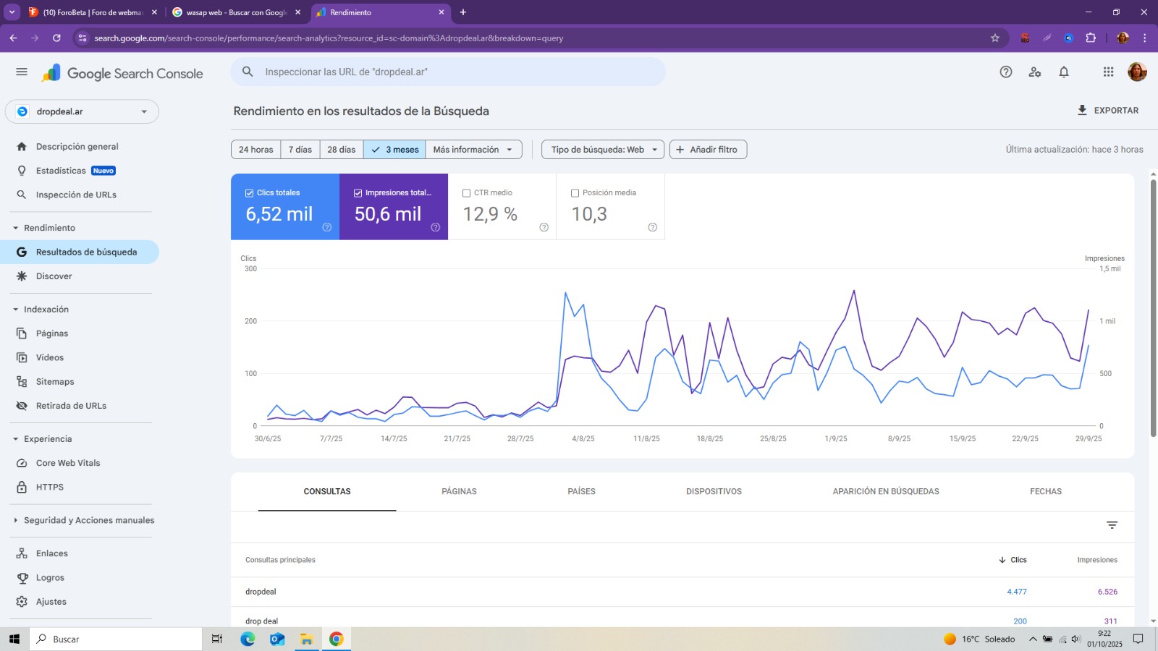This screenshot has width=1158, height=651.
Task: Toggle the Clics totales checkbox
Action: click(x=250, y=193)
